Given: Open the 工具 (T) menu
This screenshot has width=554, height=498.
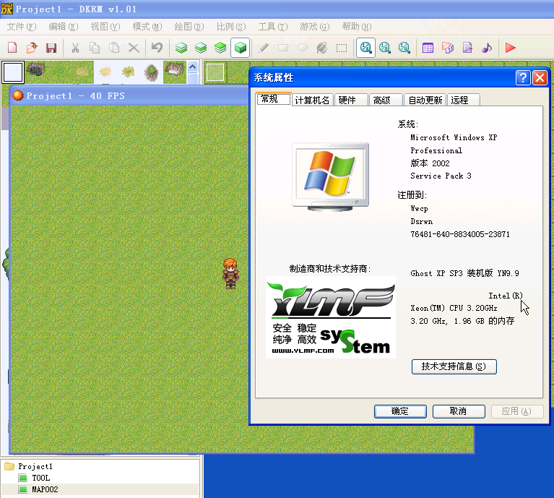Looking at the screenshot, I should click(273, 27).
